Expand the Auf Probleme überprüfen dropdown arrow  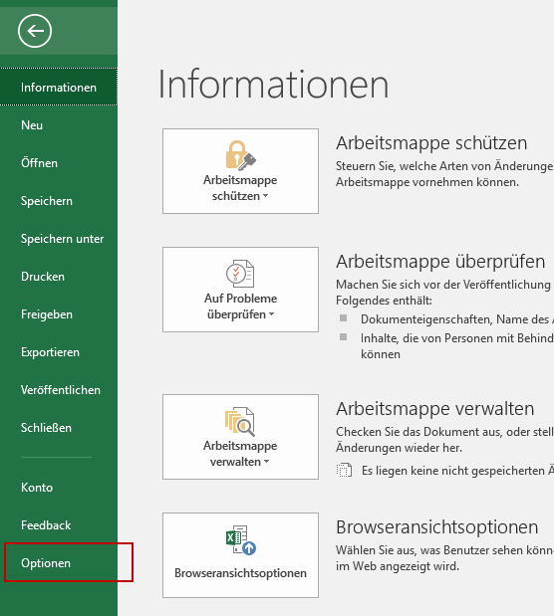pyautogui.click(x=271, y=314)
